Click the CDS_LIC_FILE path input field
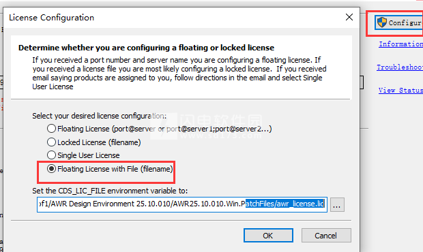 pos(182,204)
